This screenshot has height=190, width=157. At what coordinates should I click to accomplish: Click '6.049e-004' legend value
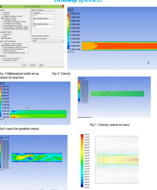click(x=75, y=14)
